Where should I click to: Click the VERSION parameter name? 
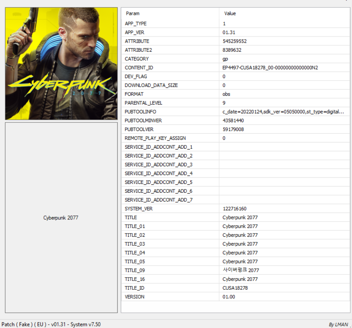click(x=135, y=297)
